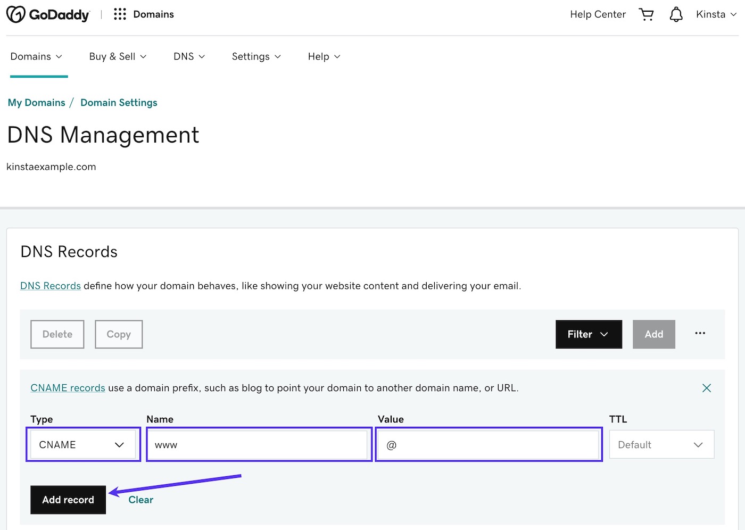The image size is (745, 530).
Task: Open the Filter dropdown
Action: click(589, 334)
